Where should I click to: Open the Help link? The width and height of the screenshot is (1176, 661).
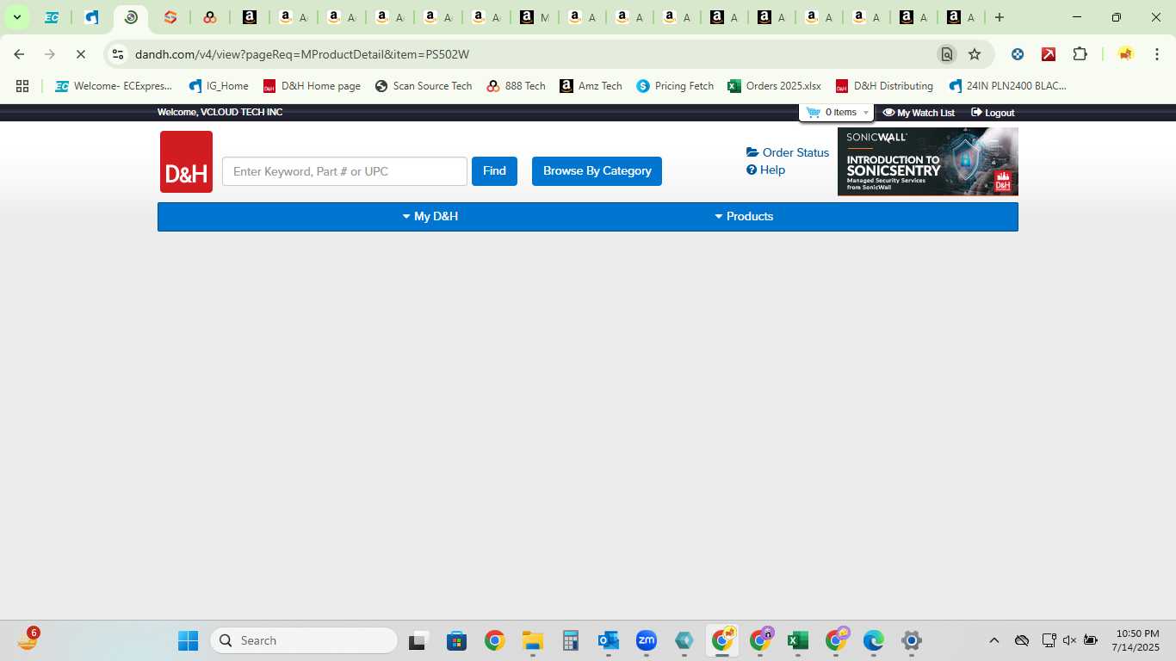[765, 170]
